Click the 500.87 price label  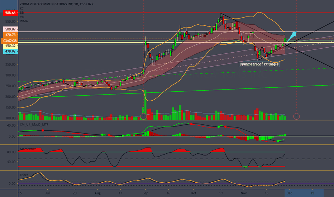point(10,29)
